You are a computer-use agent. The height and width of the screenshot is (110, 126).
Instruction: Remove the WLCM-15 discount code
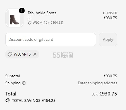point(35,54)
